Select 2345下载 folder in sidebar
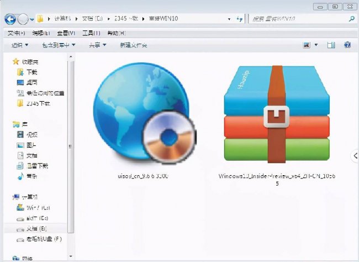Screen dimensions: 359x262 34,103
